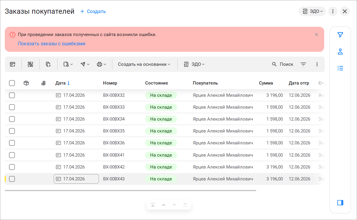The height and width of the screenshot is (220, 357).
Task: Click buyer name in row ВХ-00ВХ34
Action: tap(223, 119)
